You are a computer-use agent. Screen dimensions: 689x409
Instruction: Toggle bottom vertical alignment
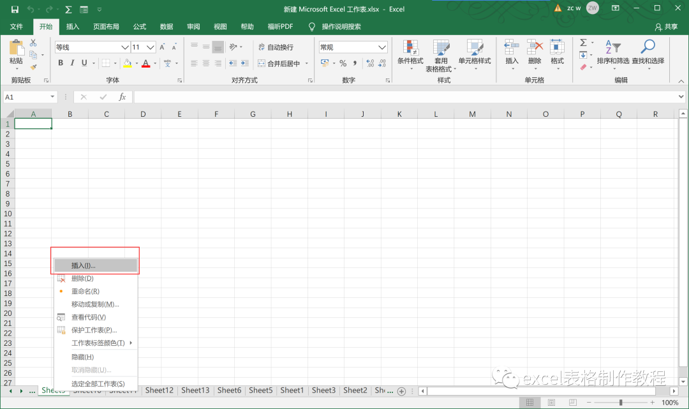[218, 47]
